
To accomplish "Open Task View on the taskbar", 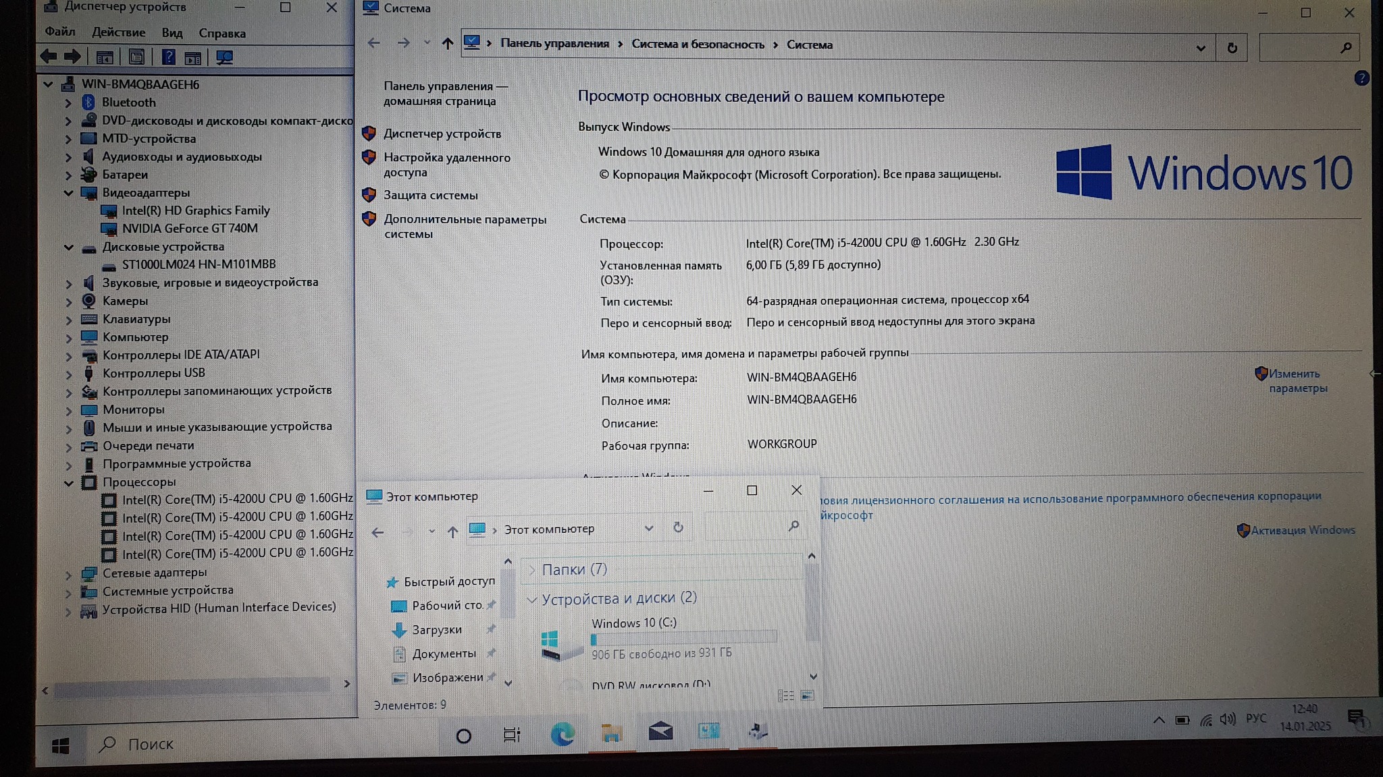I will click(512, 735).
